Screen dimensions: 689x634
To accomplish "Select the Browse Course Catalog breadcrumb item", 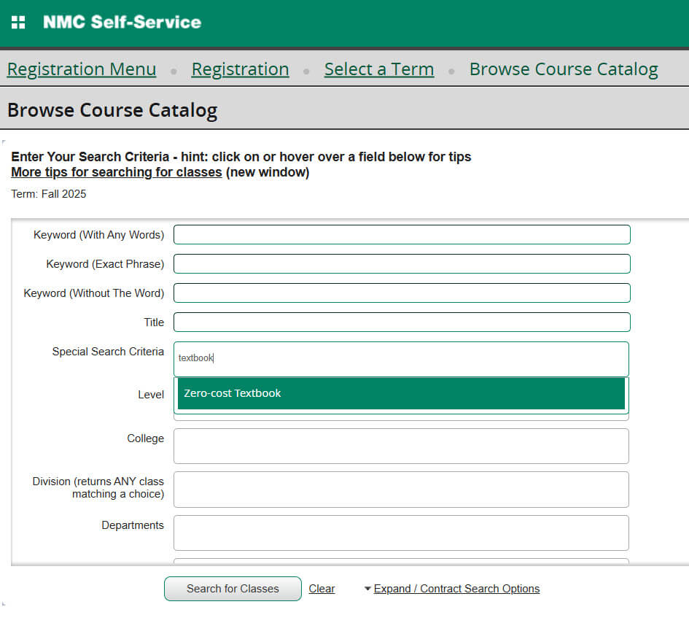I will 563,69.
